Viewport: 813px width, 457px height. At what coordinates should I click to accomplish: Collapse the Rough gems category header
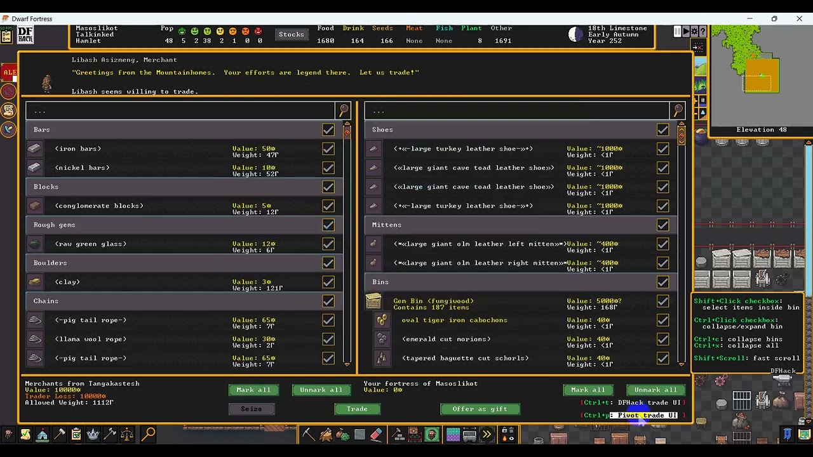point(184,225)
